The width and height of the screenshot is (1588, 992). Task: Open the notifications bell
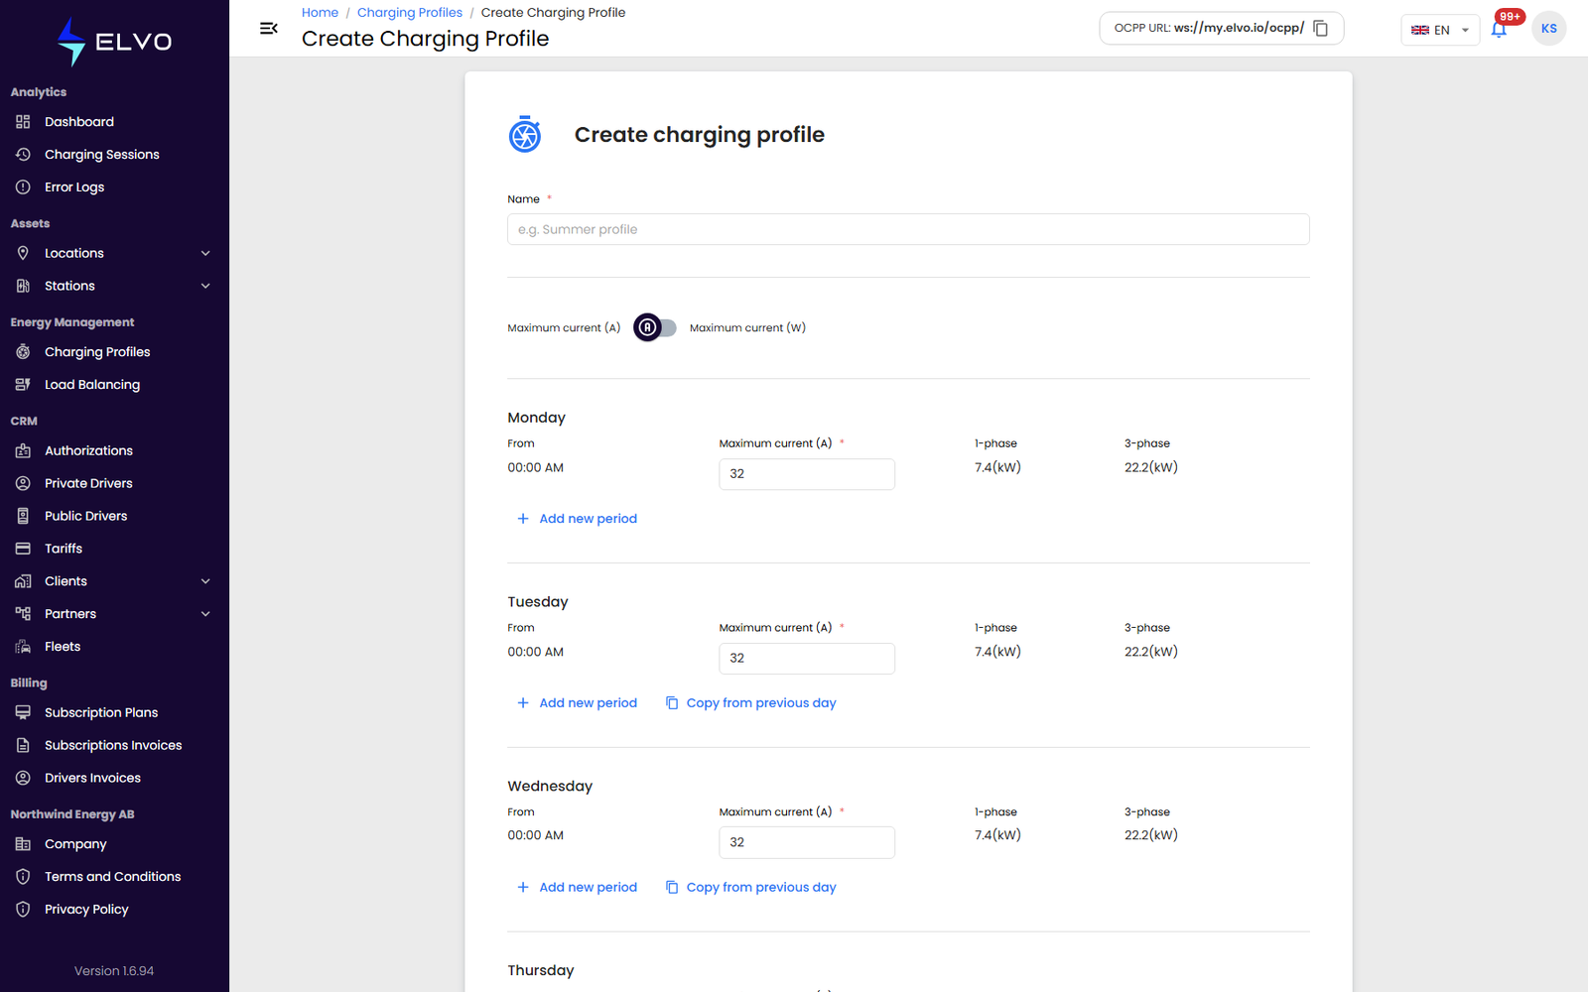1499,29
